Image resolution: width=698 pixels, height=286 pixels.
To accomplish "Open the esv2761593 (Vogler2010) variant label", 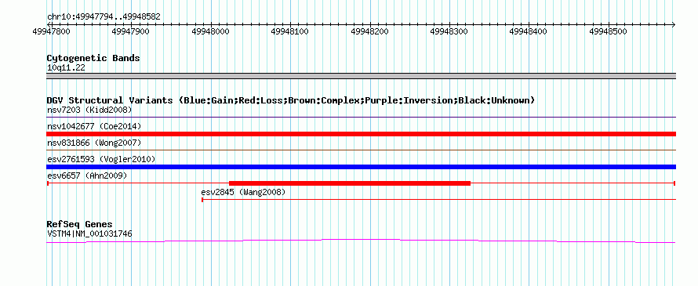I will (101, 159).
